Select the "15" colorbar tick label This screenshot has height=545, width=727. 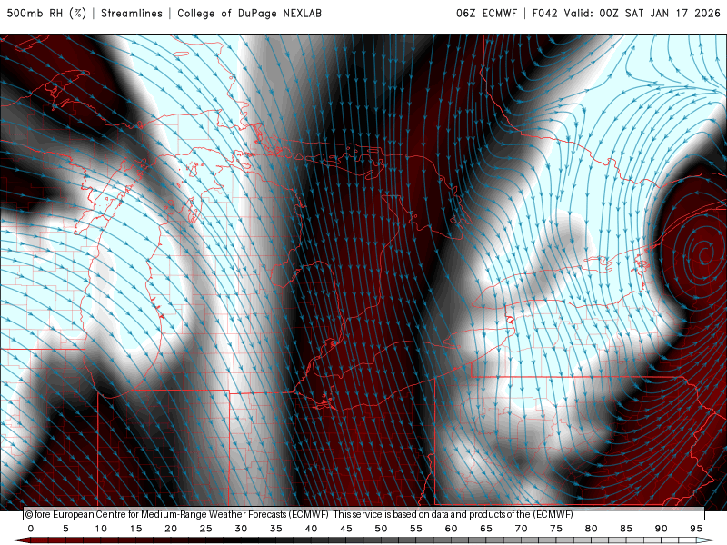tap(135, 529)
